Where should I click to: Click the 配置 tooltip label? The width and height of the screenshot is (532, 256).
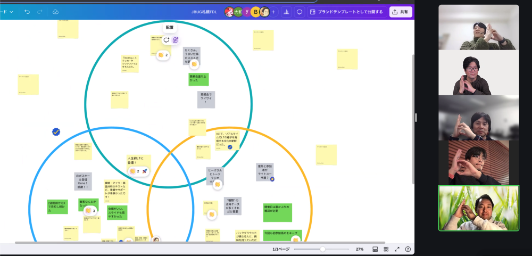click(170, 28)
